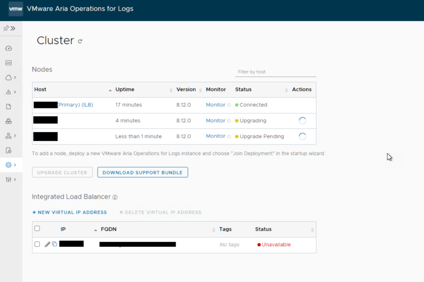Screen dimensions: 424x282
Task: Expand the sliders section chevron in sidebar
Action: [15, 180]
